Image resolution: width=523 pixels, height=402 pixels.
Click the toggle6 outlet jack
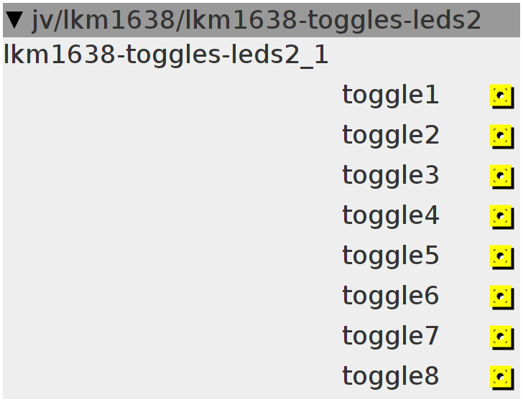(501, 297)
